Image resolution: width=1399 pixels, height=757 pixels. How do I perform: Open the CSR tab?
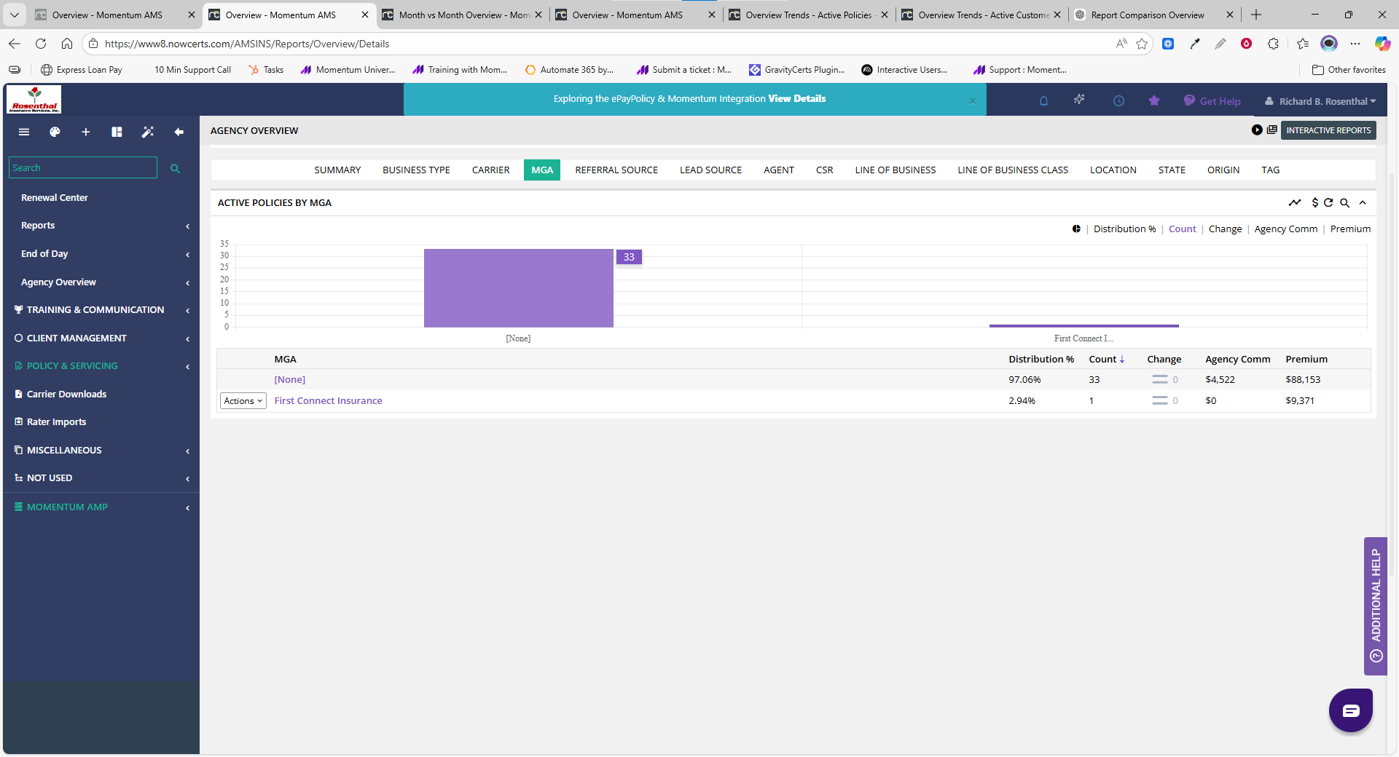pyautogui.click(x=824, y=170)
